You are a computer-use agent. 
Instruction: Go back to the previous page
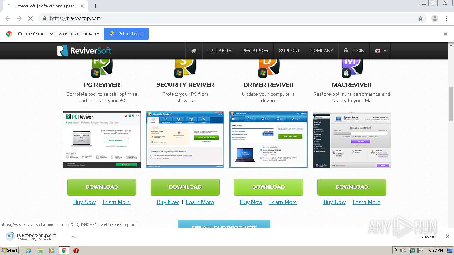click(x=8, y=18)
